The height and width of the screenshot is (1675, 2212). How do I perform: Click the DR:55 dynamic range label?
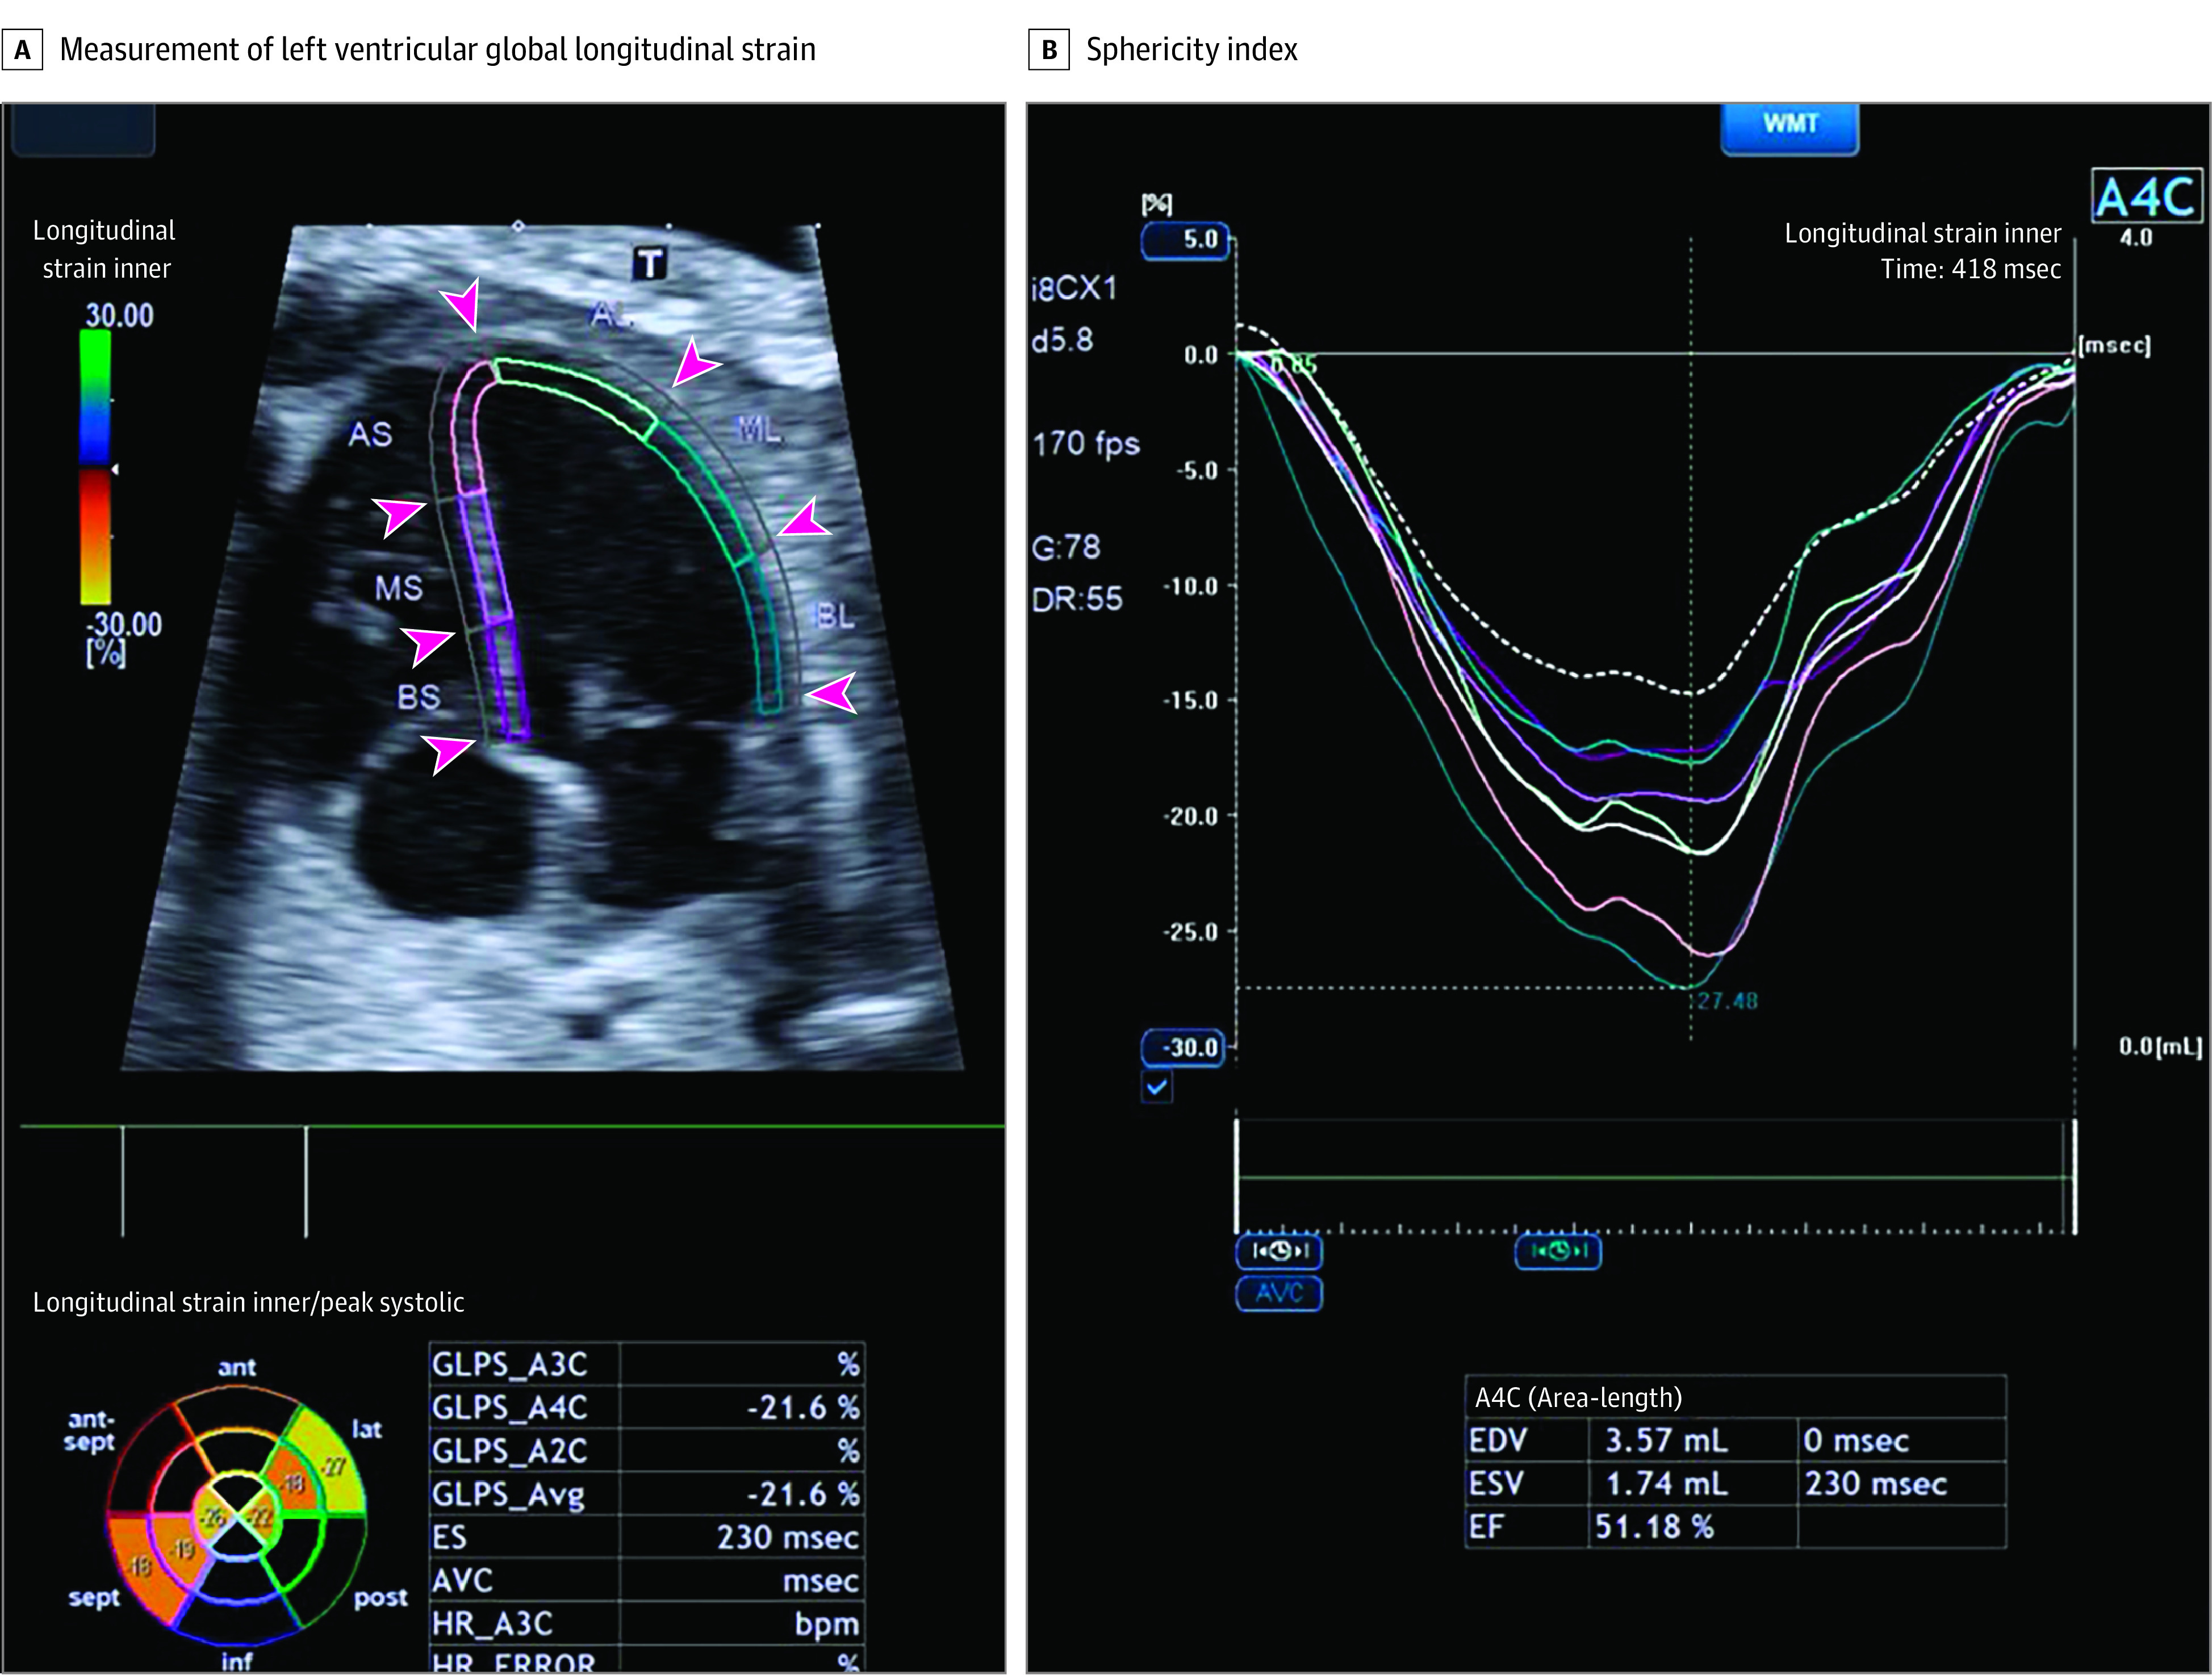pos(1077,599)
